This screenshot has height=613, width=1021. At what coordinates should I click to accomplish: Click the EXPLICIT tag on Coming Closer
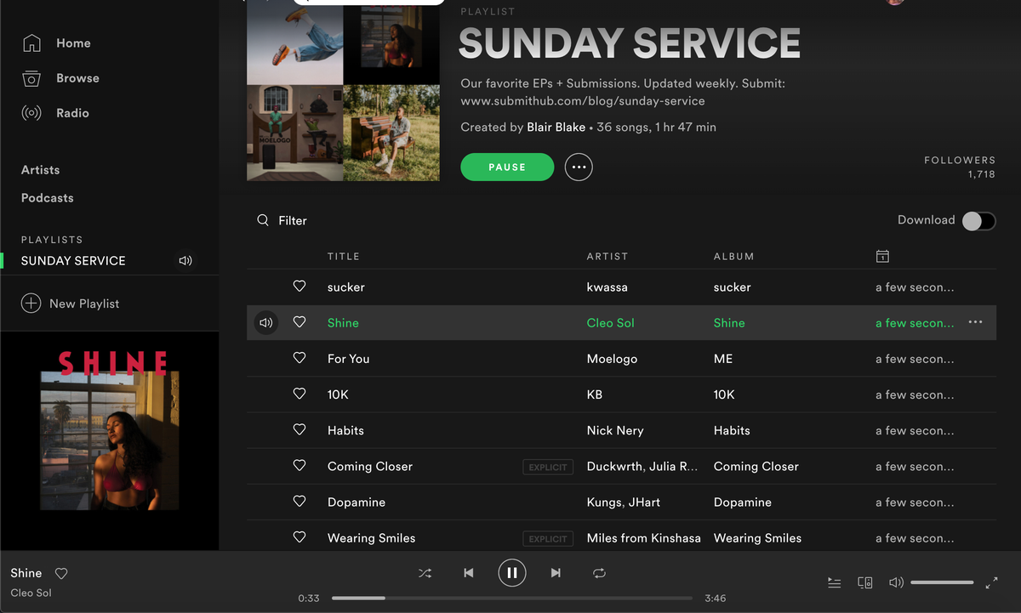point(548,467)
